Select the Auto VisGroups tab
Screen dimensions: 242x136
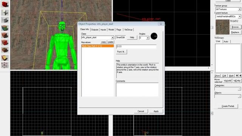pos(226,42)
